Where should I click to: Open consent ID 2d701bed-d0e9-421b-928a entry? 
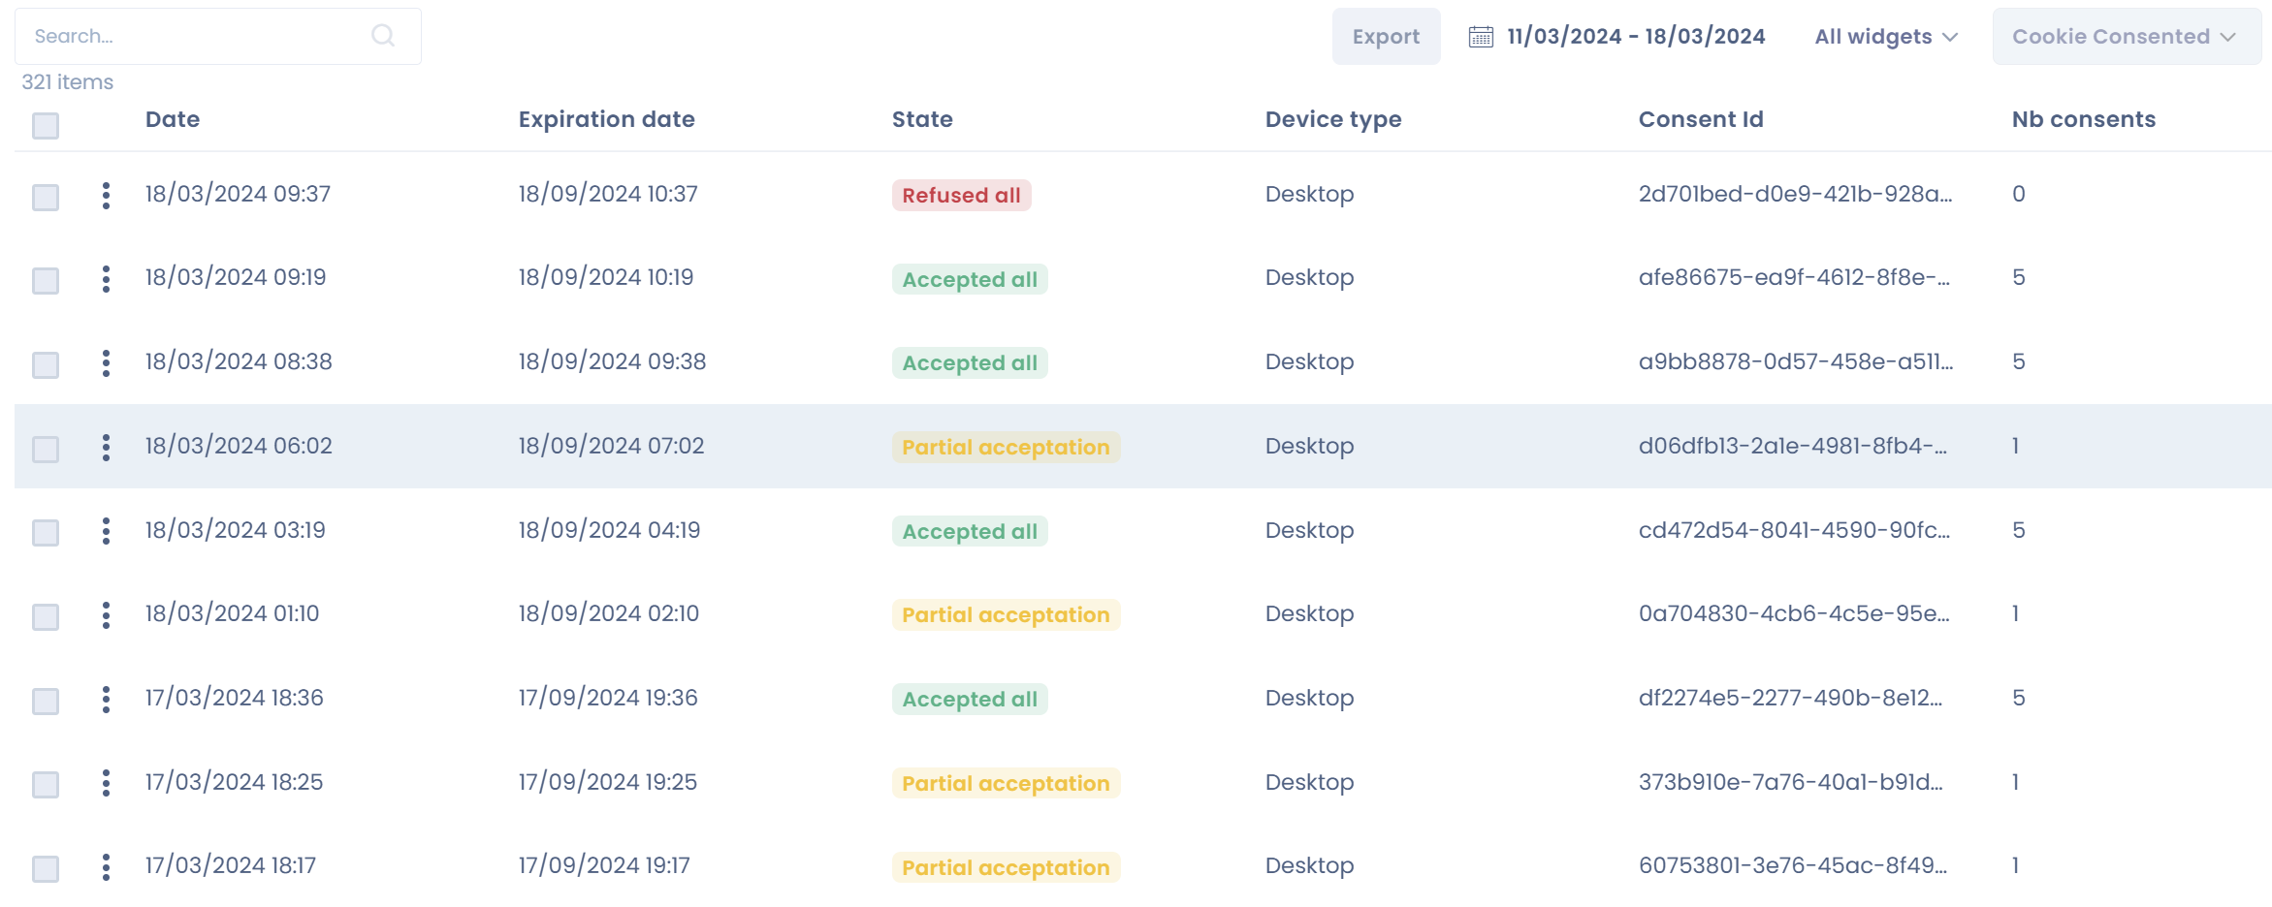tap(1795, 194)
